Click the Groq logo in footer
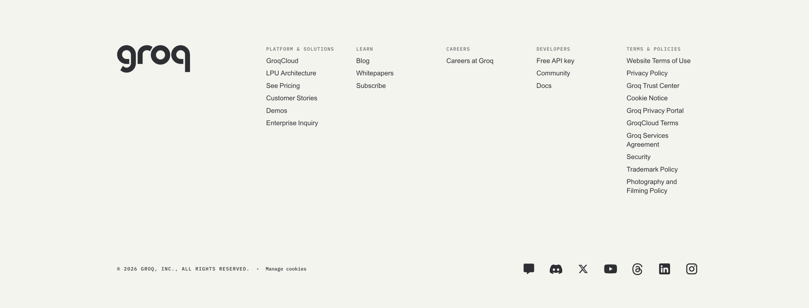The image size is (809, 308). point(154,59)
